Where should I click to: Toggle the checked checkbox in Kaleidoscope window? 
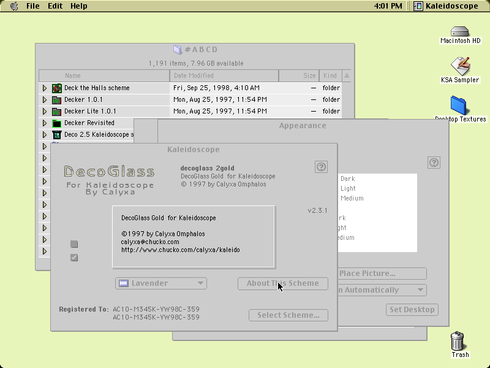click(74, 258)
